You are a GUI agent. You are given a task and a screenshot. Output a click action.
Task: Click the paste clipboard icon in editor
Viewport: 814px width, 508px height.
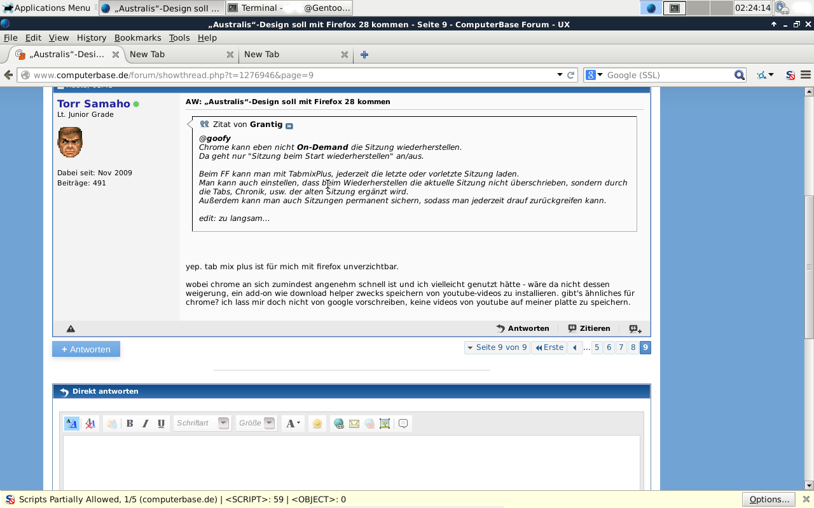point(112,424)
